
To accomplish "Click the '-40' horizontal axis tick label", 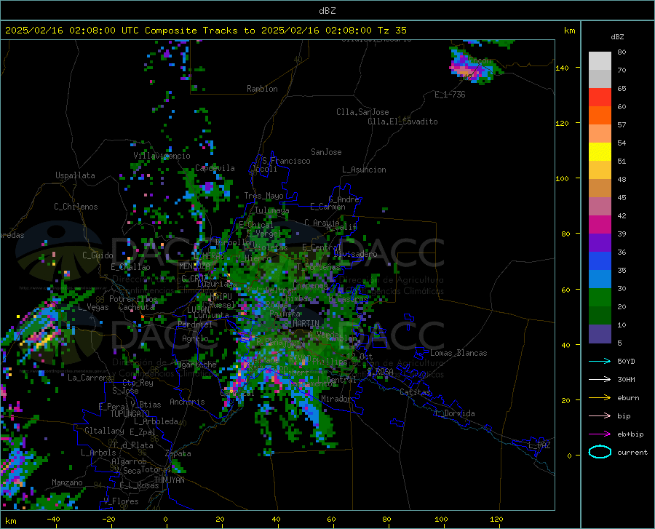I will point(53,519).
